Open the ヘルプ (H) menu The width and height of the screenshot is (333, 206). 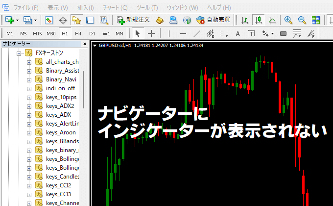click(x=219, y=8)
